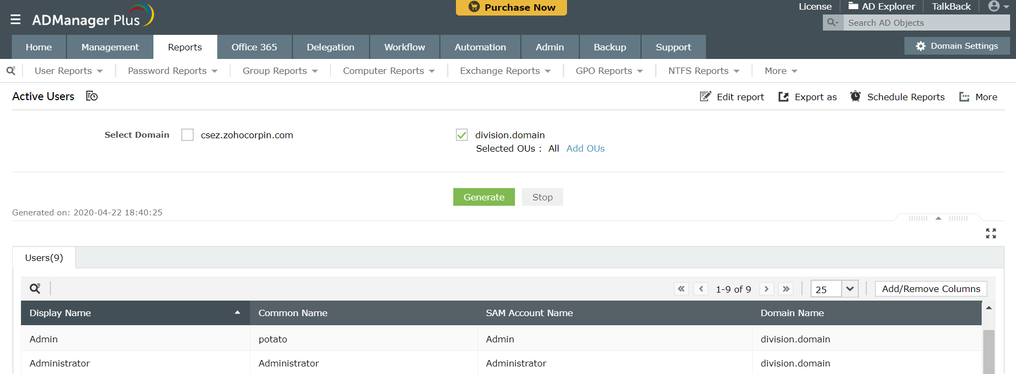
Task: Click the table search magnifier icon
Action: (35, 289)
